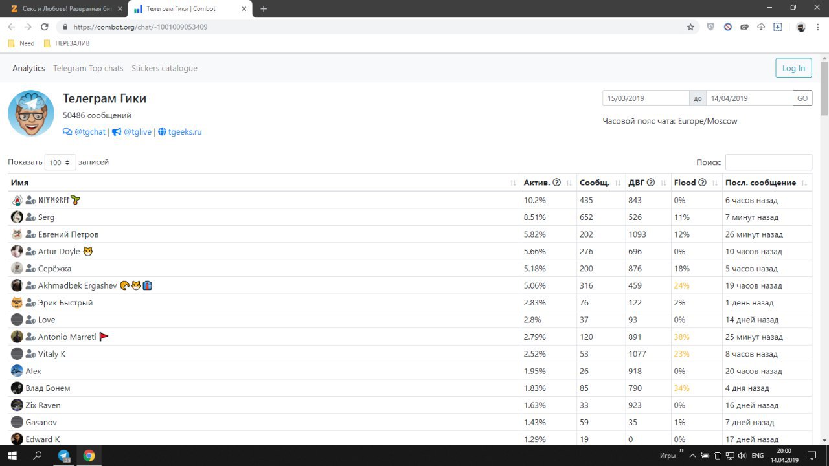
Task: Open the Analytics navigation item
Action: 28,68
